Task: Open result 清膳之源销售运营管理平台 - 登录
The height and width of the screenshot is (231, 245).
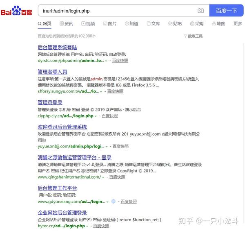Action: [x=75, y=158]
